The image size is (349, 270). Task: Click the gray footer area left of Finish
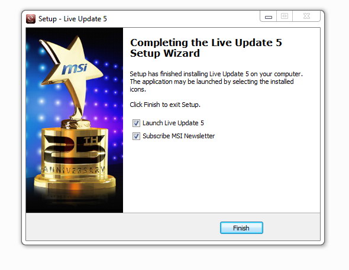click(122, 227)
